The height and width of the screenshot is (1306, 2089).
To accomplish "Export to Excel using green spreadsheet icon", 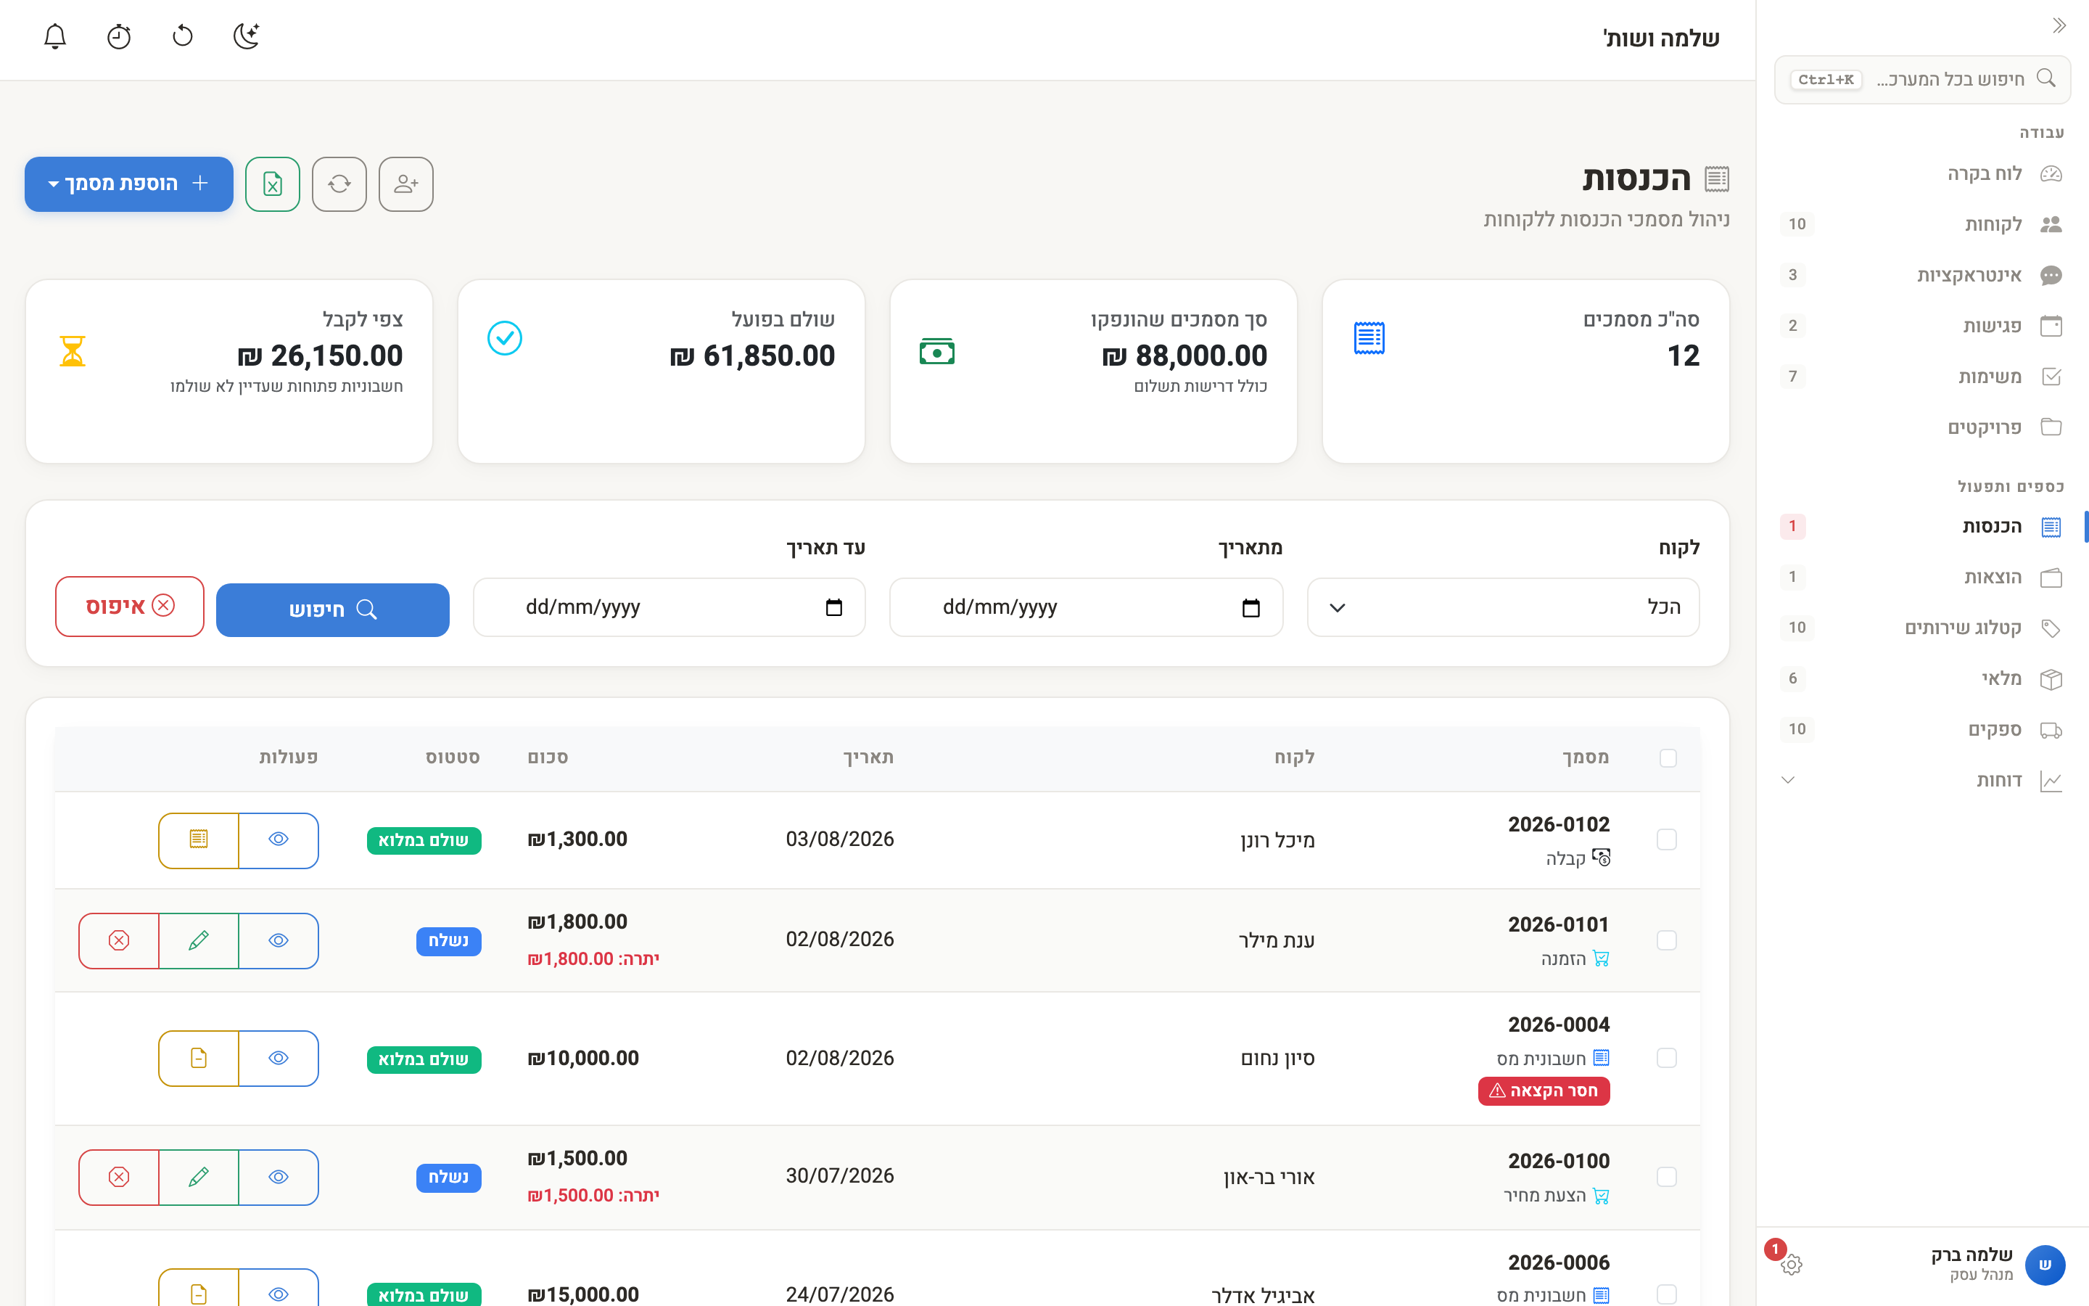I will 273,183.
